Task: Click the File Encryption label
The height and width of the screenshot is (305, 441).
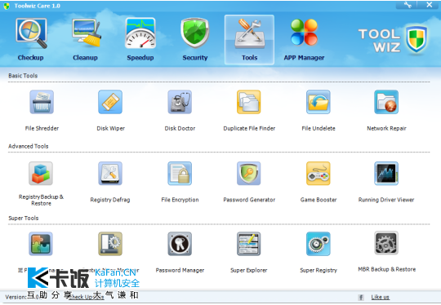Action: pos(180,200)
